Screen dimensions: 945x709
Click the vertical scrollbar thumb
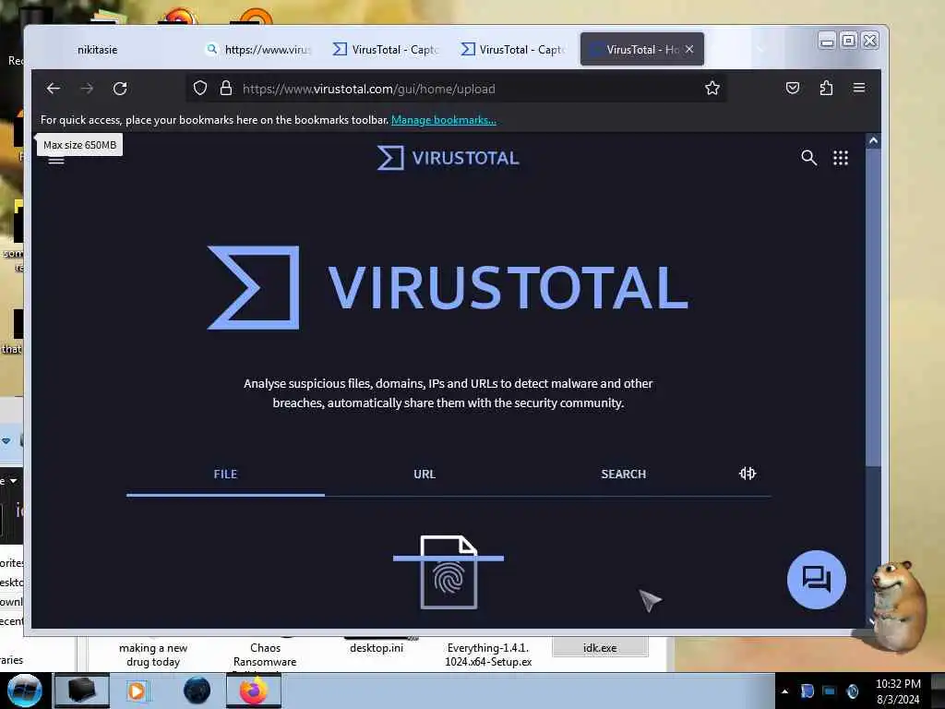coord(873,307)
